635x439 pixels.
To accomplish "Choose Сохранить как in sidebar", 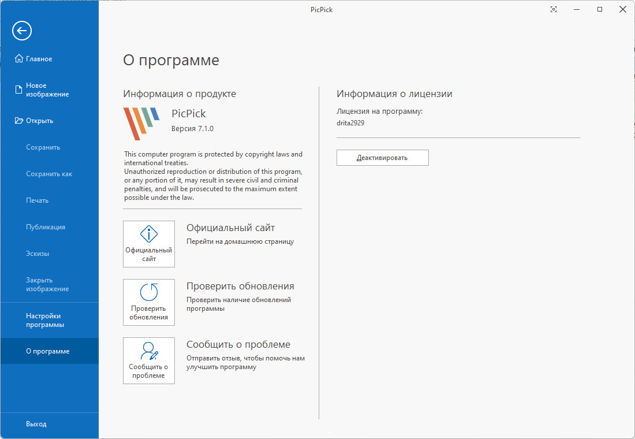I will click(x=50, y=174).
